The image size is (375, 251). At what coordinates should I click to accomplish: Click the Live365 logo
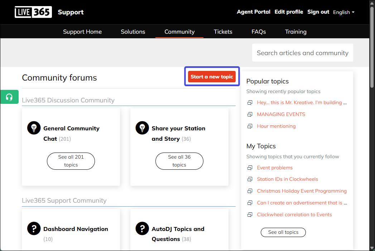pos(33,12)
